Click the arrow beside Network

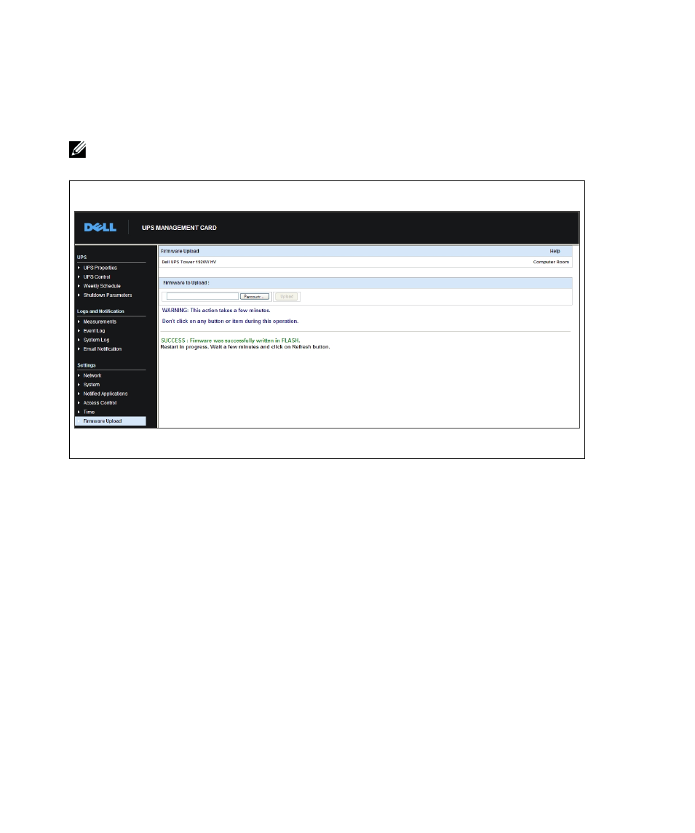[79, 375]
